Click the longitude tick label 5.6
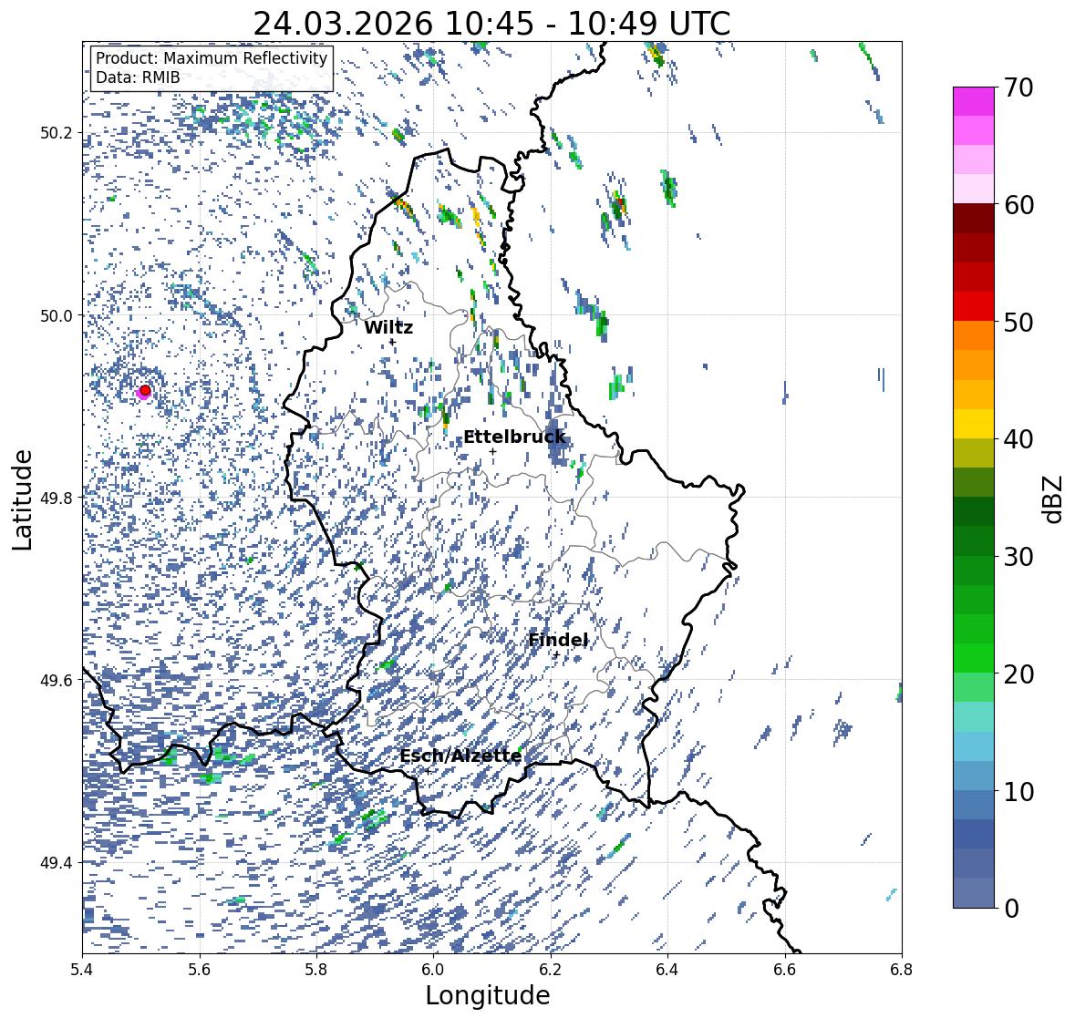The image size is (1075, 1018). tap(200, 969)
